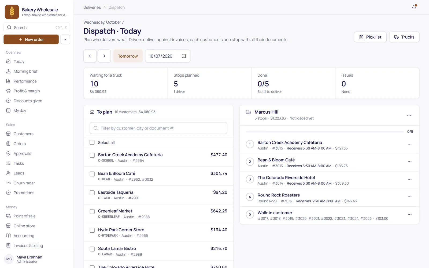Click the 10/07/2026 date input
The image size is (429, 268).
pos(168,56)
